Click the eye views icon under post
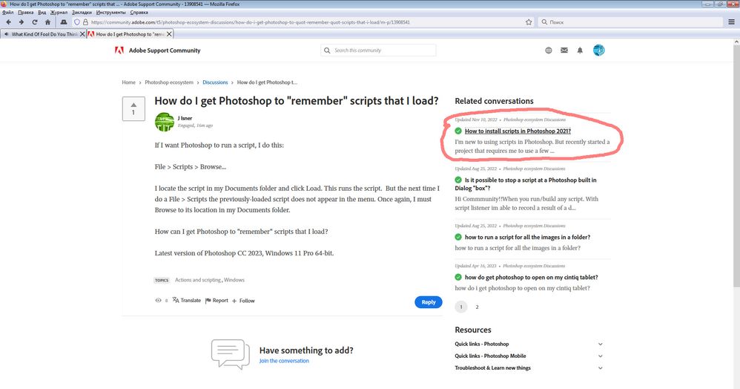This screenshot has width=740, height=389. click(x=158, y=300)
